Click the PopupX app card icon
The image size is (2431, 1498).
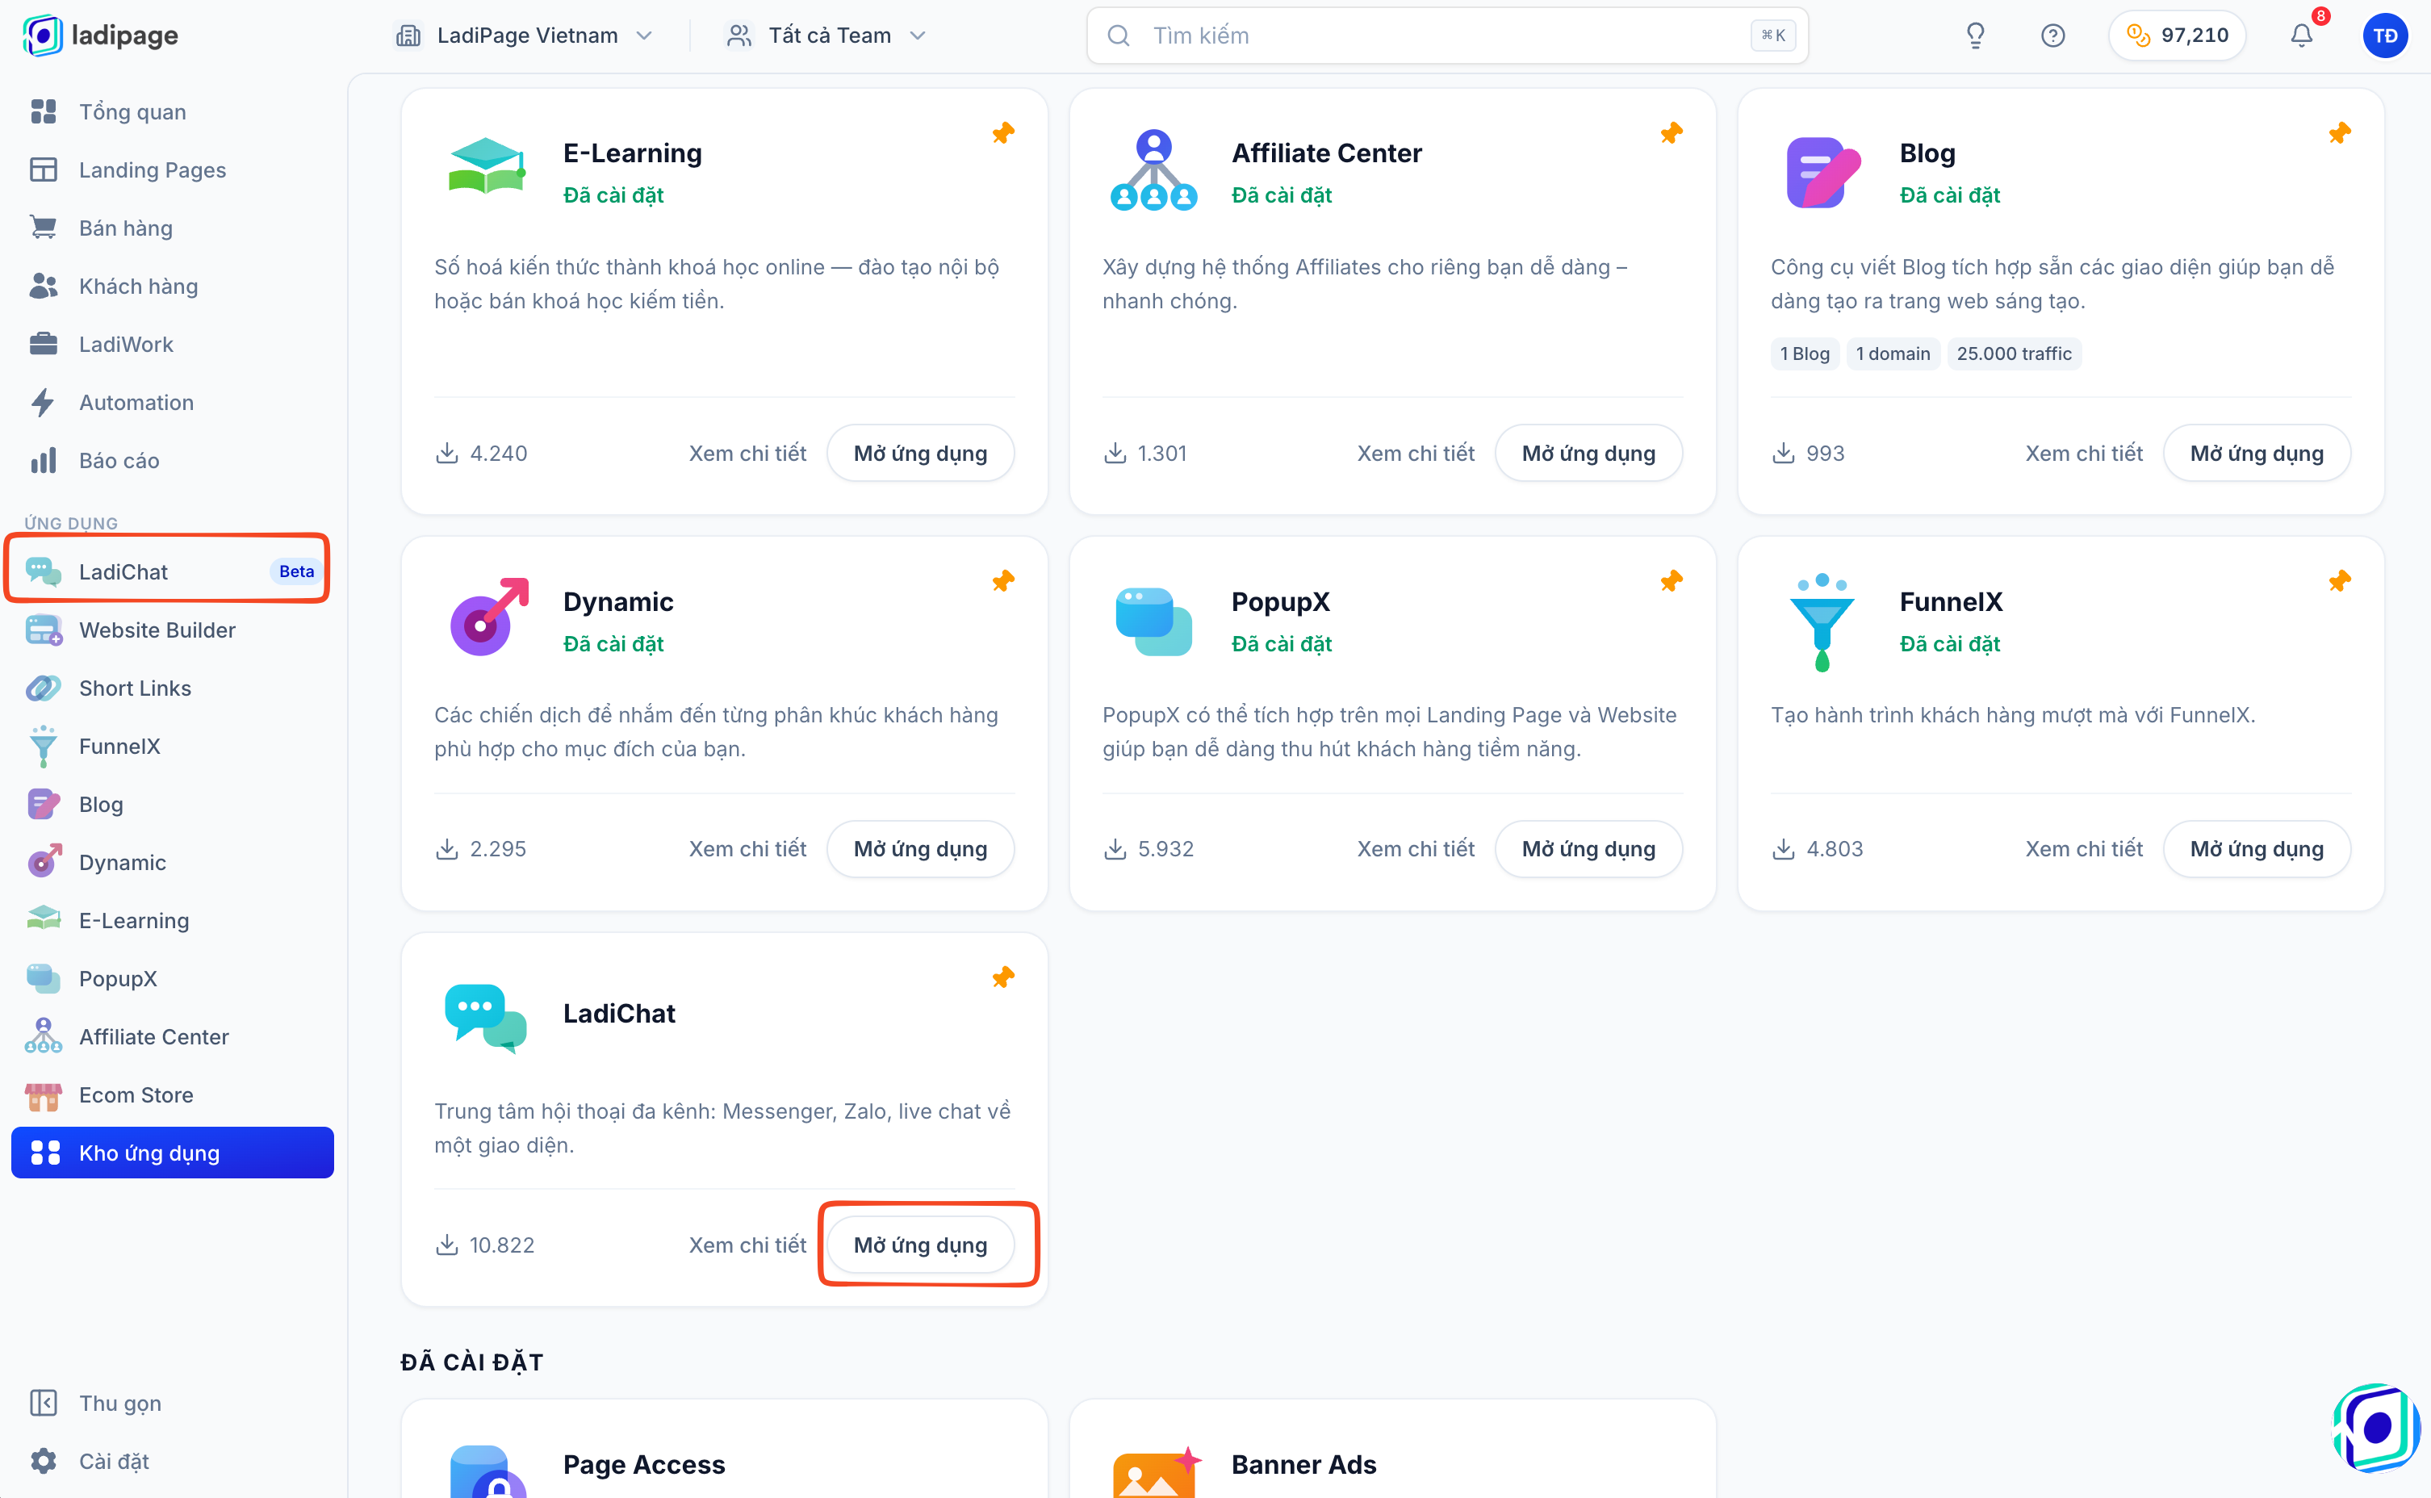[x=1153, y=621]
